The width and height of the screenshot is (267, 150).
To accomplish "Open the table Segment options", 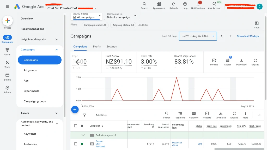I will coord(180,115).
